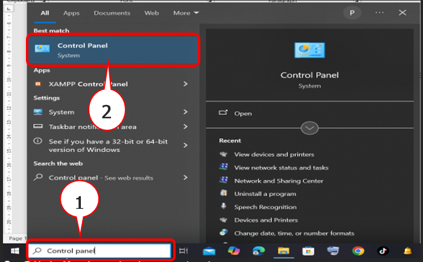Switch to the Documents search tab
Screen dimensions: 423x262
(x=112, y=13)
